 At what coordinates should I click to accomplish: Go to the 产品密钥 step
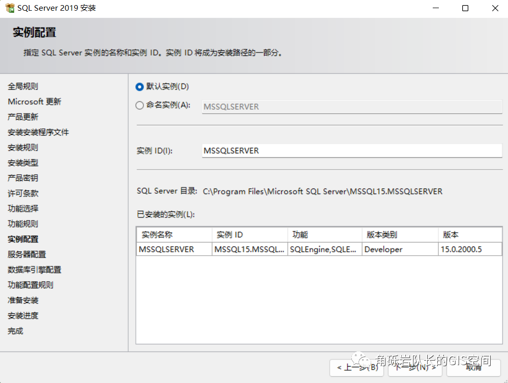[22, 177]
